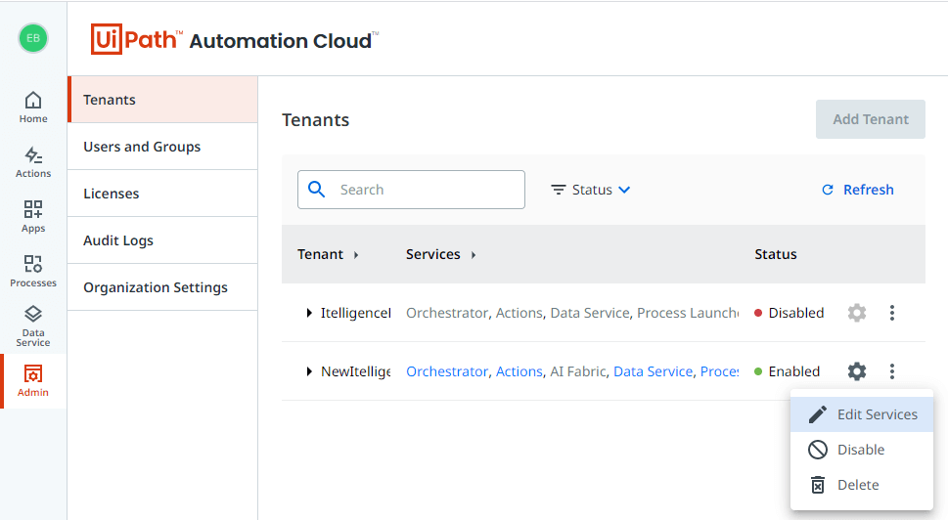Click into the tenant Search field
Viewport: 948px width, 520px height.
tap(411, 190)
